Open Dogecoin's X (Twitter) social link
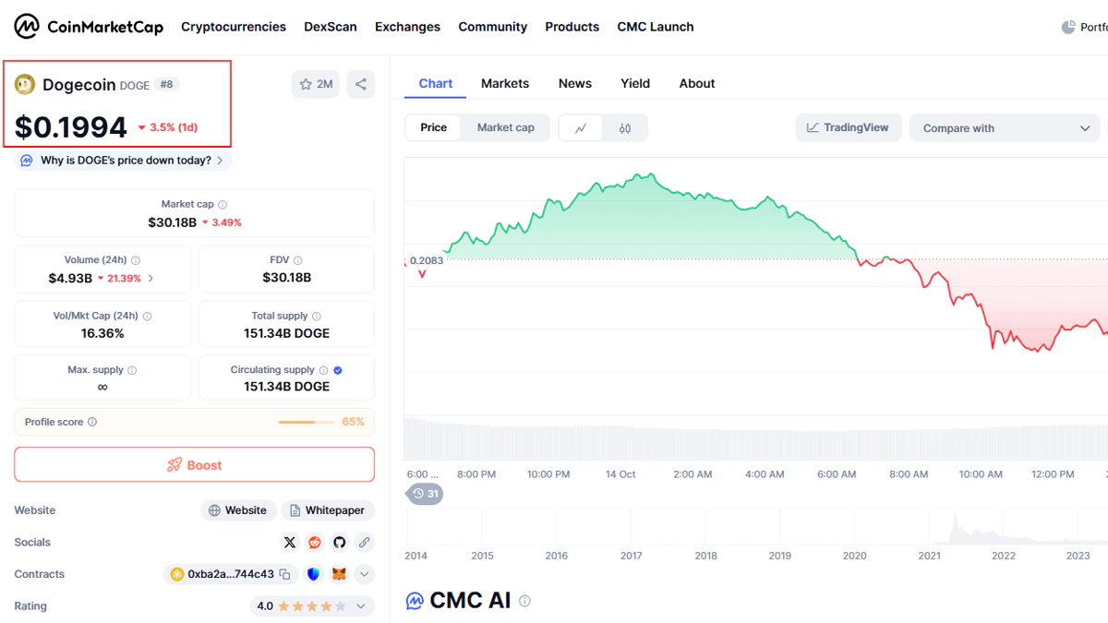The width and height of the screenshot is (1108, 623). [290, 543]
